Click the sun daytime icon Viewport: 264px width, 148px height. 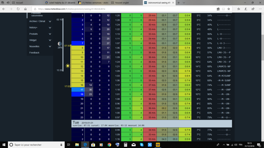pos(68,66)
